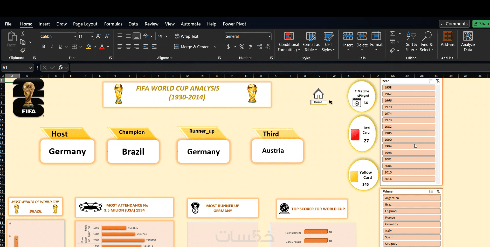
Task: Open the Power Pivot tab
Action: tap(234, 24)
